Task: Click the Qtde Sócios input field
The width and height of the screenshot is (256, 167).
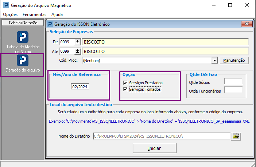Action: (233, 81)
